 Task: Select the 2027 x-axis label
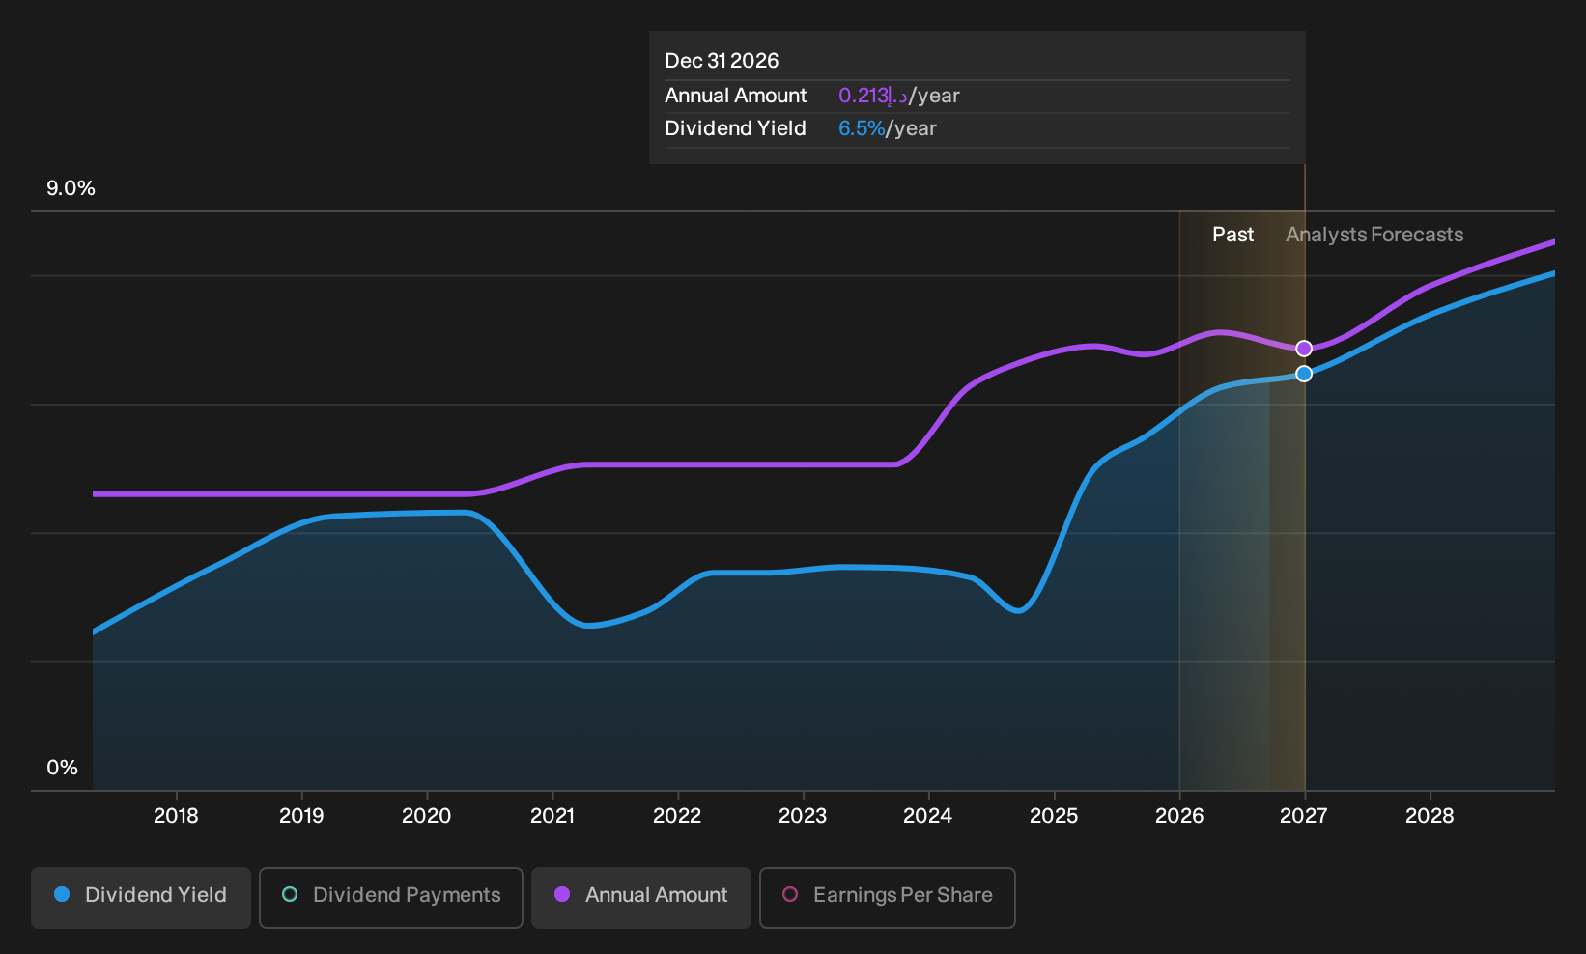point(1304,816)
